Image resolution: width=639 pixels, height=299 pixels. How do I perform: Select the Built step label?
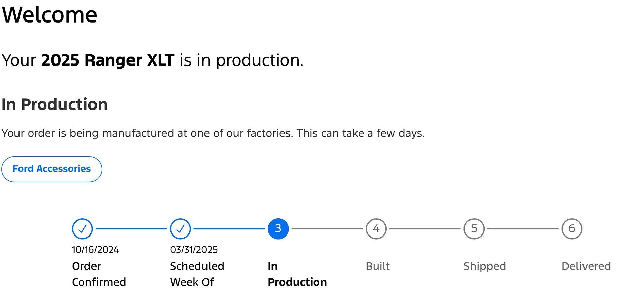pos(378,266)
